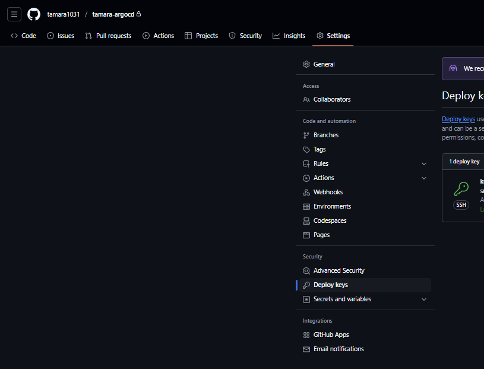The height and width of the screenshot is (369, 484).
Task: Click the Branches fork icon
Action: point(306,135)
